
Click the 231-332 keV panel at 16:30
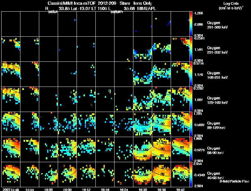click(x=142, y=49)
